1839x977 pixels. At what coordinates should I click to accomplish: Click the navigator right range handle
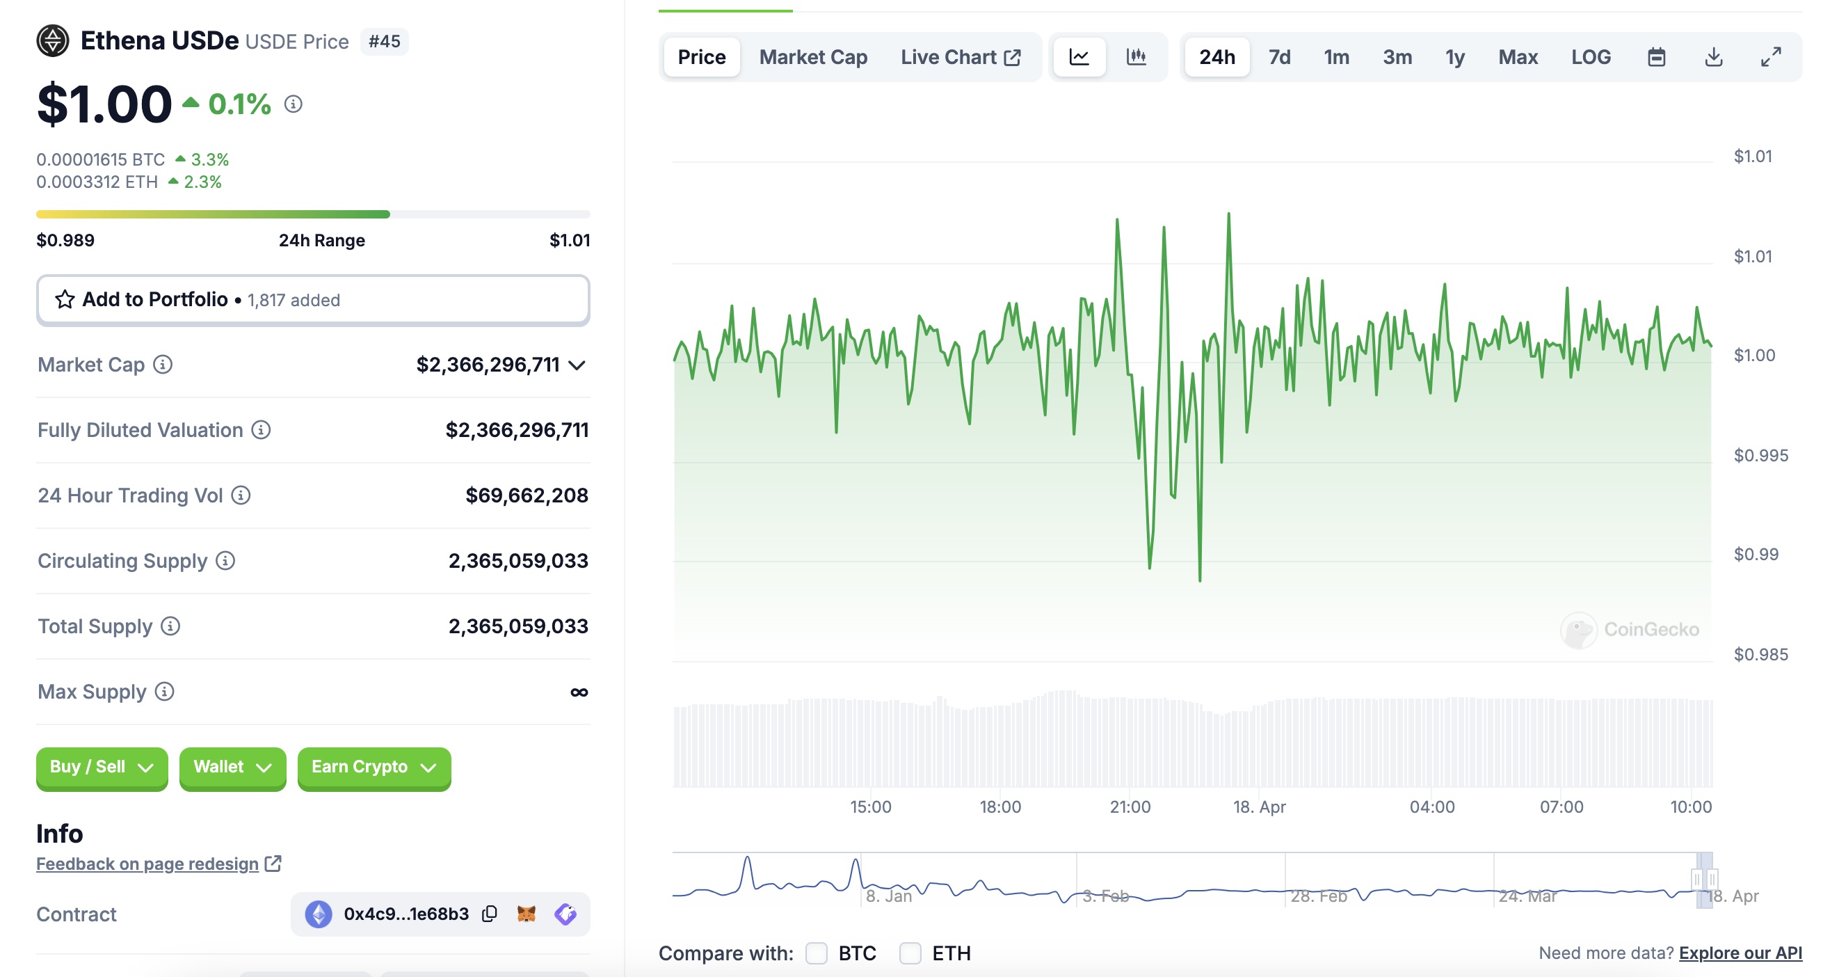tap(1712, 879)
